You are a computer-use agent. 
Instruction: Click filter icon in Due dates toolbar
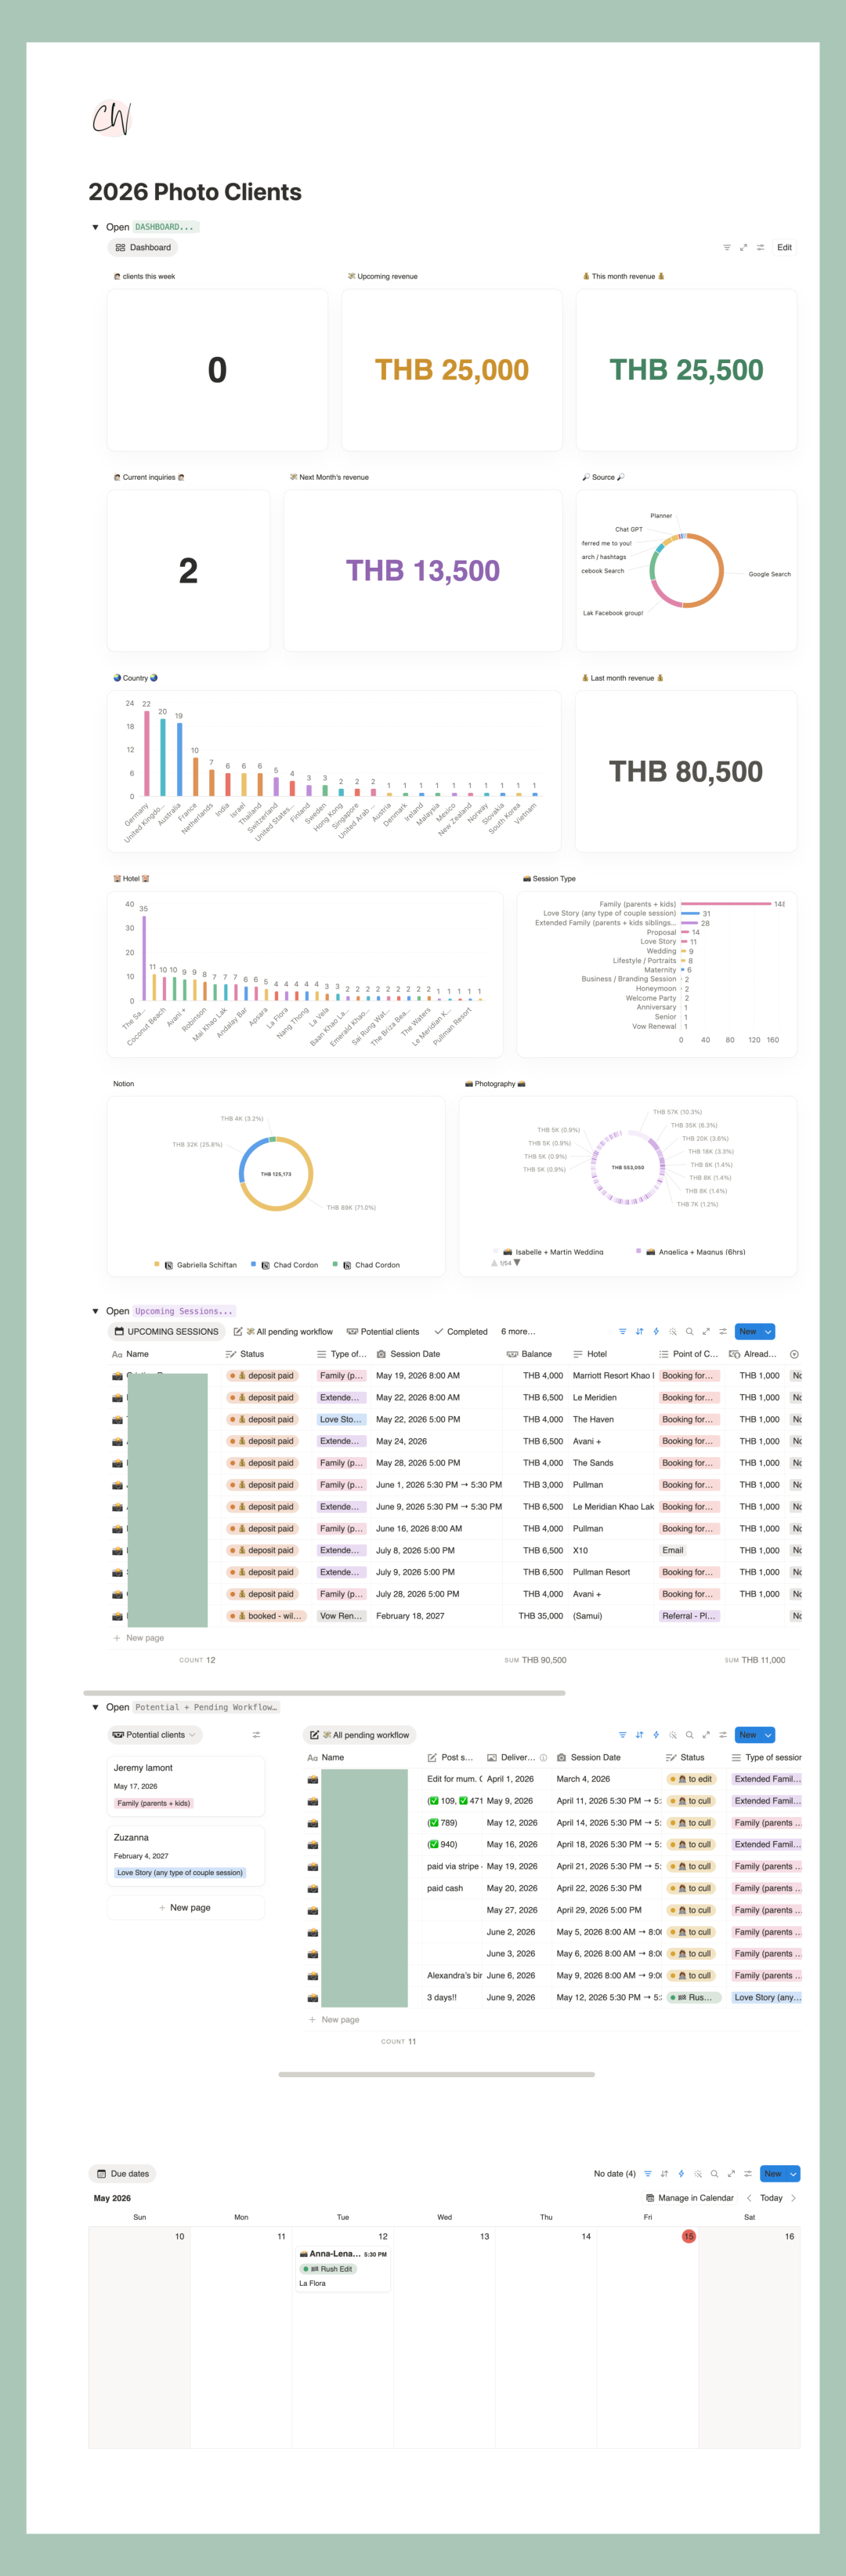tap(647, 2173)
